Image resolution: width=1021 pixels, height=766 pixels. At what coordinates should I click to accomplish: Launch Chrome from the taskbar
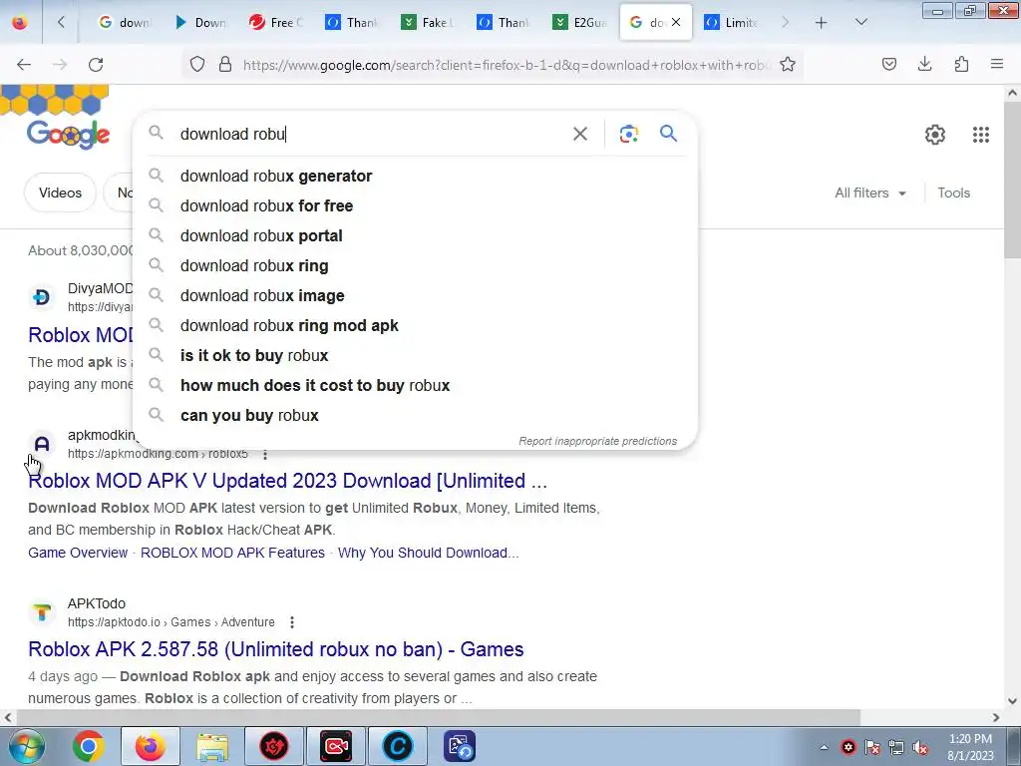pos(89,746)
